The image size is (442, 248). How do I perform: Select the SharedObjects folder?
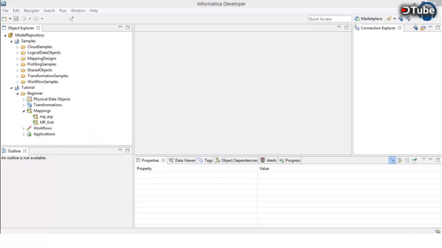coord(39,70)
